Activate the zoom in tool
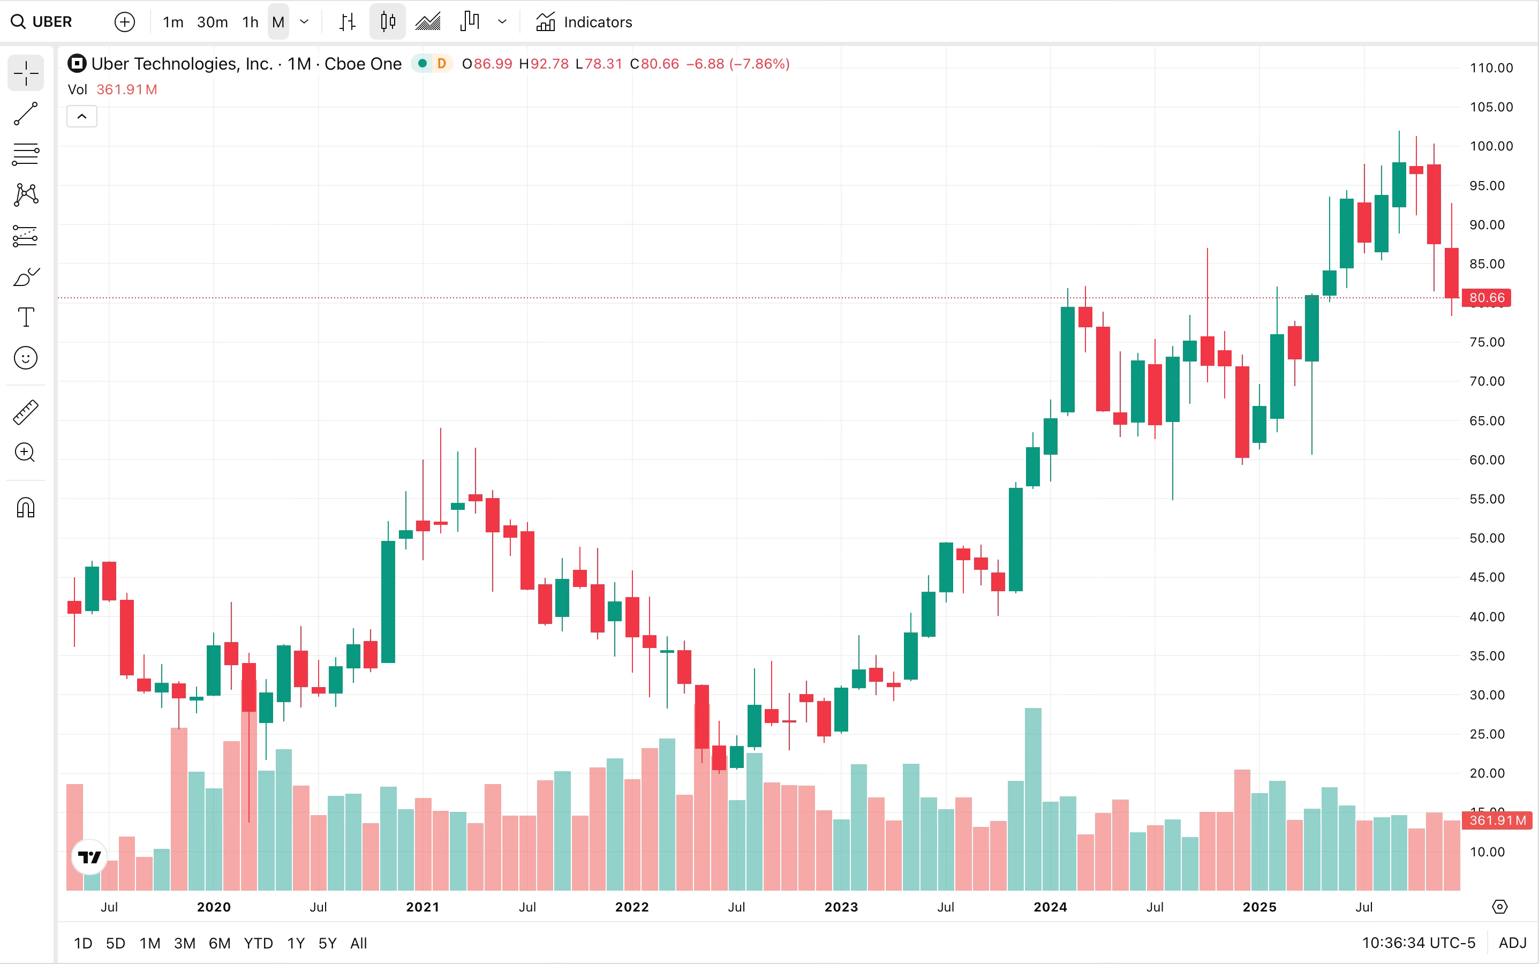Viewport: 1539px width, 964px height. point(26,453)
